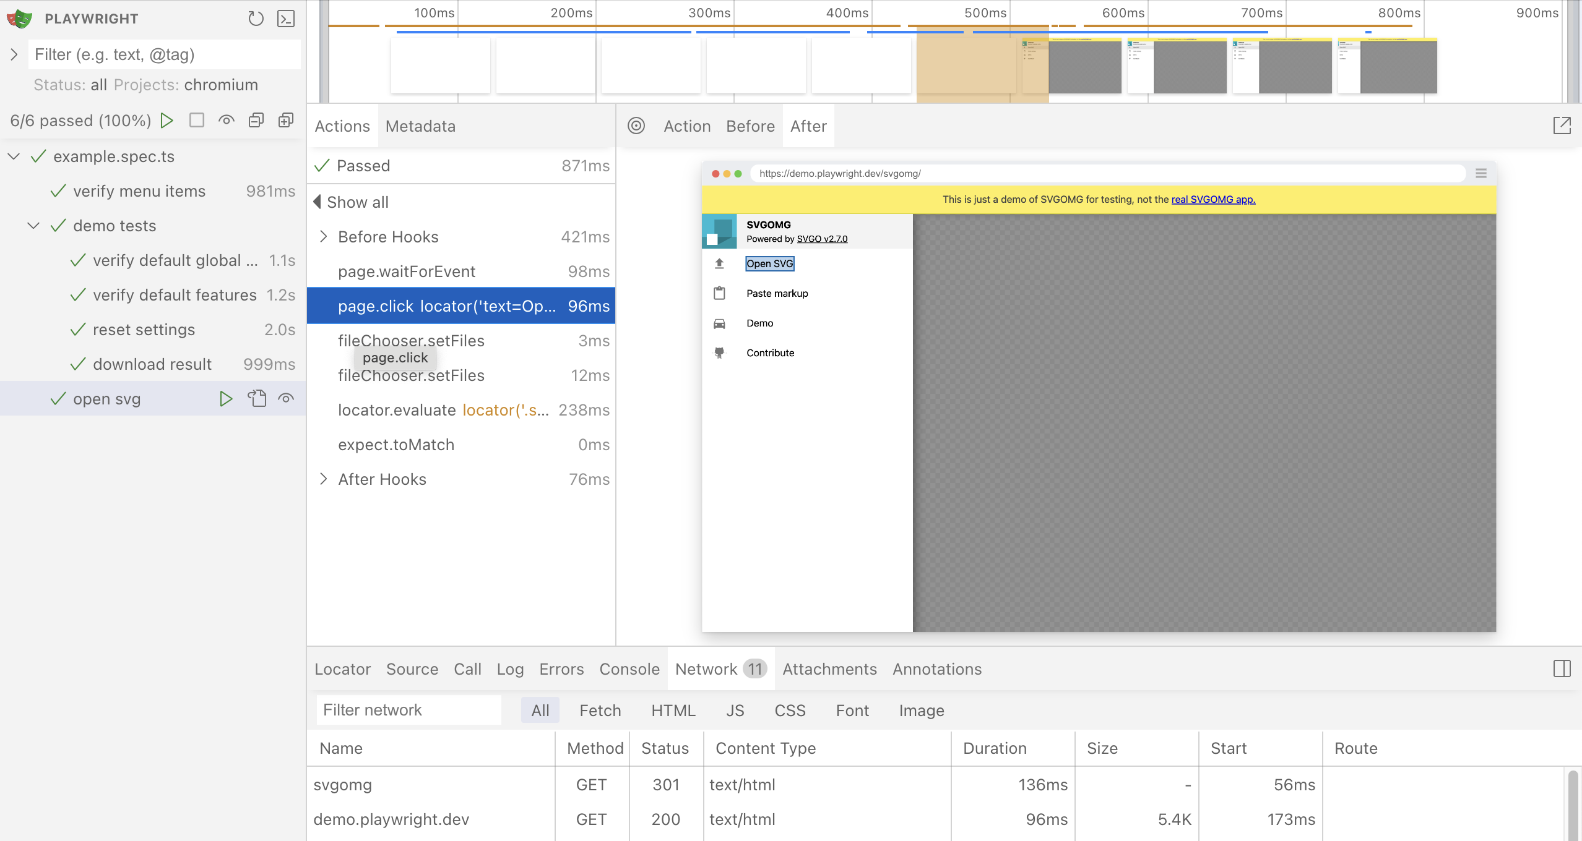1582x841 pixels.
Task: Click the Playwright logo icon
Action: click(x=19, y=19)
